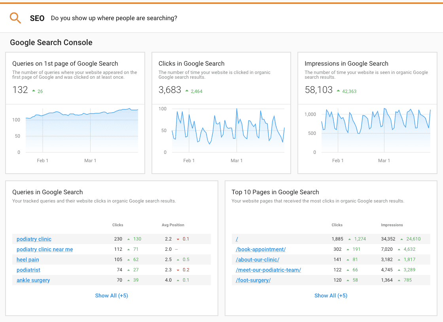Viewport: 443px width, 322px height.
Task: Show All pages in Top 10 Pages card
Action: (331, 295)
